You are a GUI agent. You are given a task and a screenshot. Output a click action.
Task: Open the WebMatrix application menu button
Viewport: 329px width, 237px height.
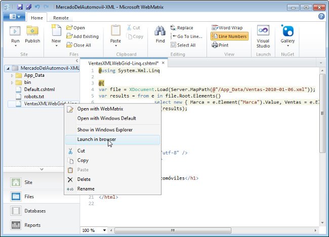tap(15, 17)
